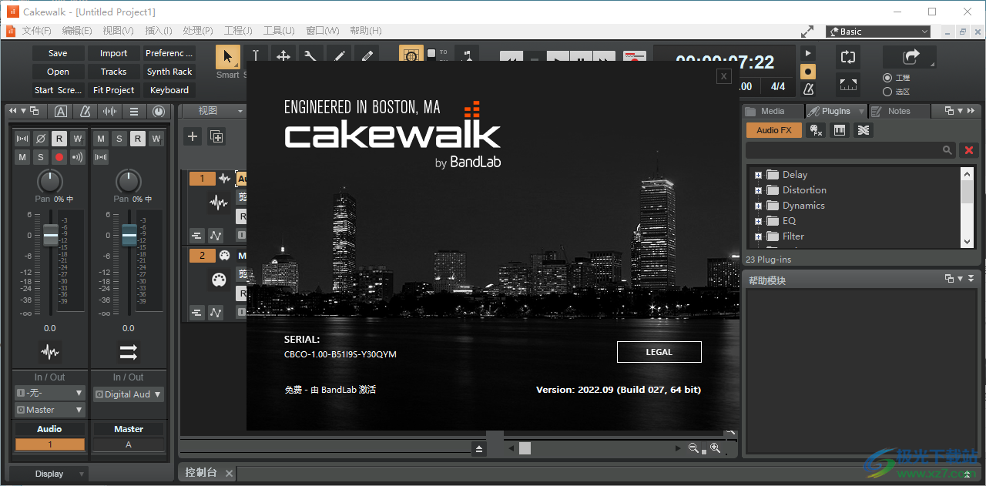Open the loop on/off control

click(848, 57)
